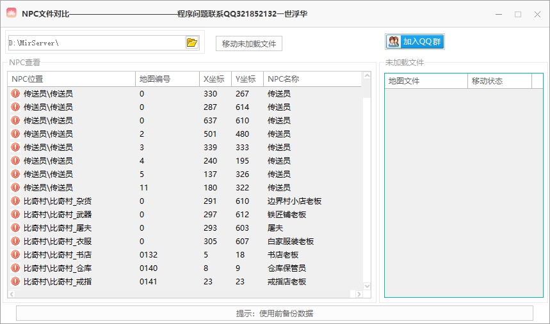Click the X坐标 column header

(x=215, y=79)
